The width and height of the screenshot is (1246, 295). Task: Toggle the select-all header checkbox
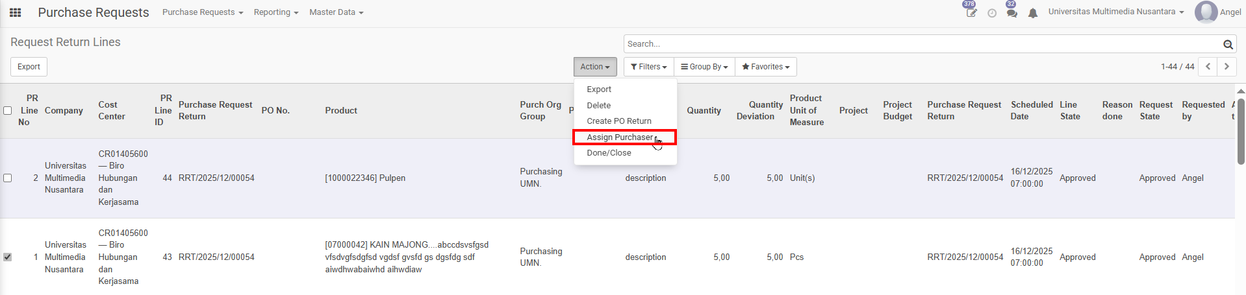[8, 110]
